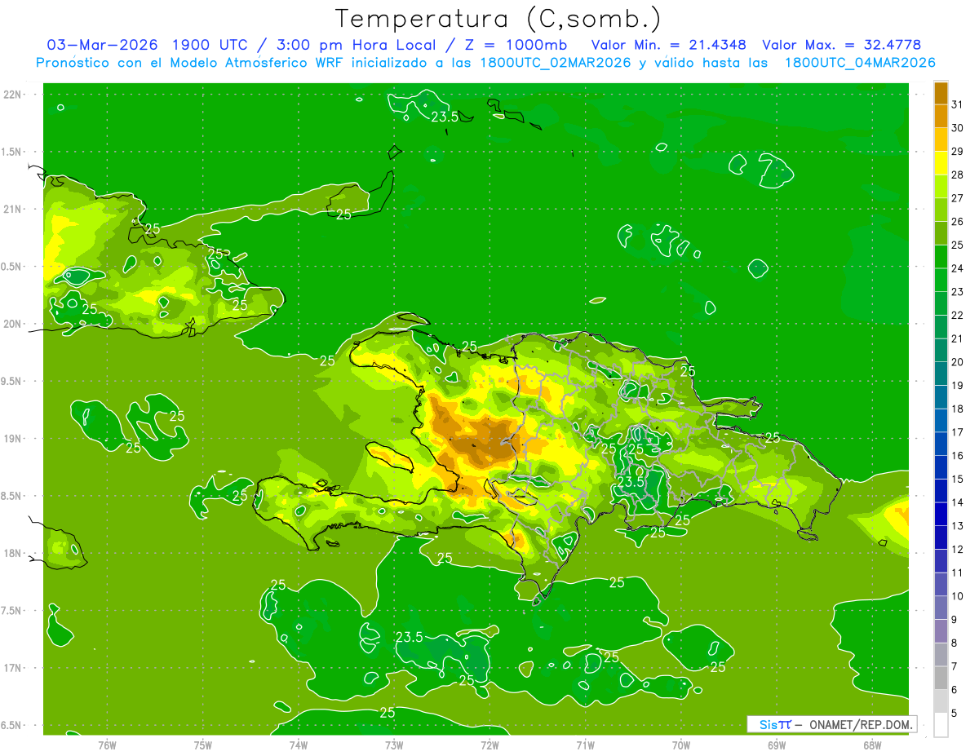Click the legend value "15"

[958, 479]
